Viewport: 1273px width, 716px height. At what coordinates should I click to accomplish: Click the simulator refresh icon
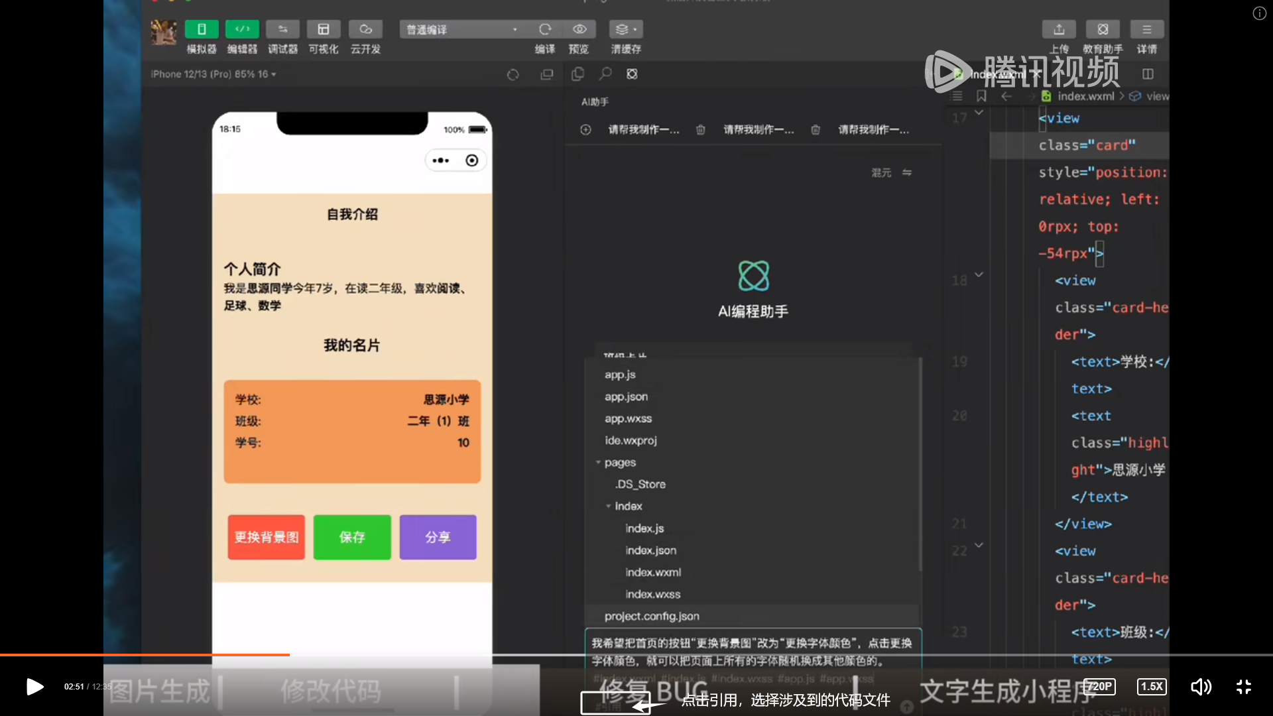click(513, 74)
